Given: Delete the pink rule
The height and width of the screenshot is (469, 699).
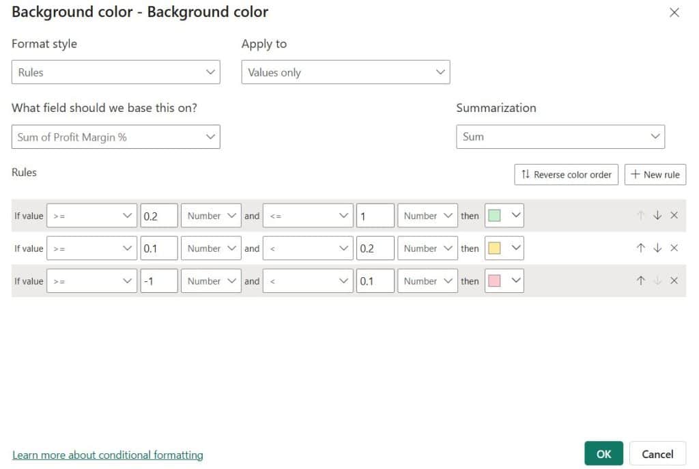Looking at the screenshot, I should pos(674,281).
